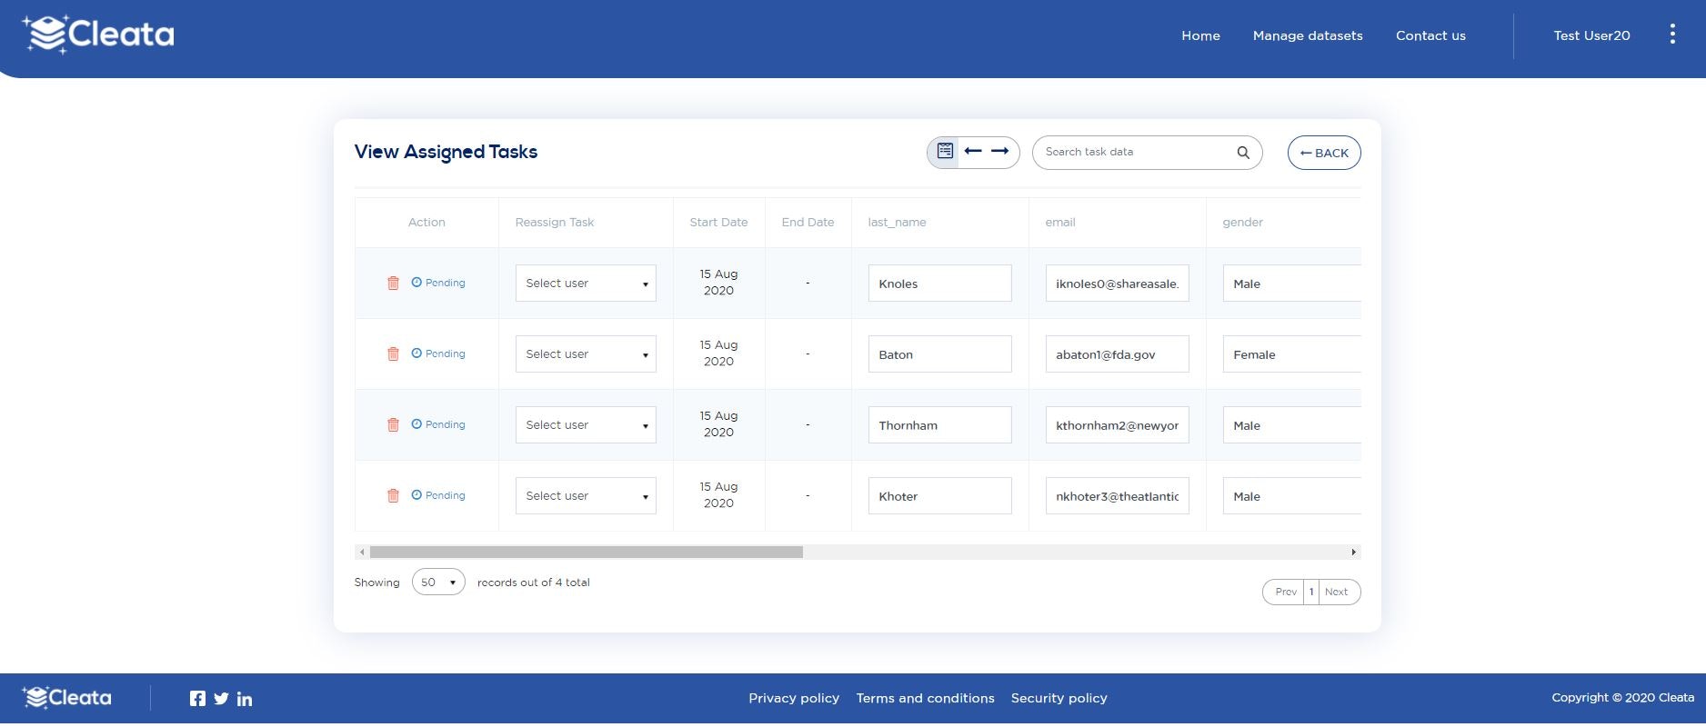Screen dimensions: 1706x727
Task: Click the scrollbar right arrow
Action: [1353, 552]
